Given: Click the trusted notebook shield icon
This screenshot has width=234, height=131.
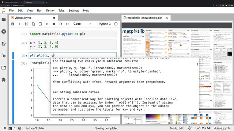Looking at the screenshot, I should [x=189, y=128].
